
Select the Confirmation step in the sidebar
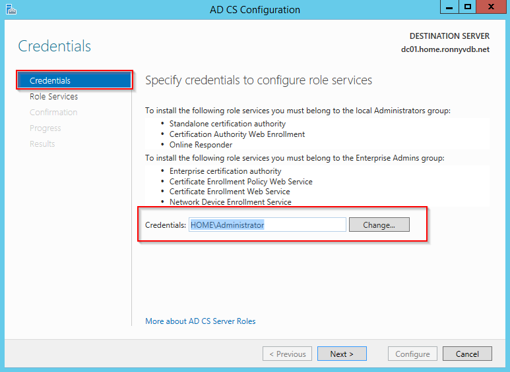pos(53,113)
